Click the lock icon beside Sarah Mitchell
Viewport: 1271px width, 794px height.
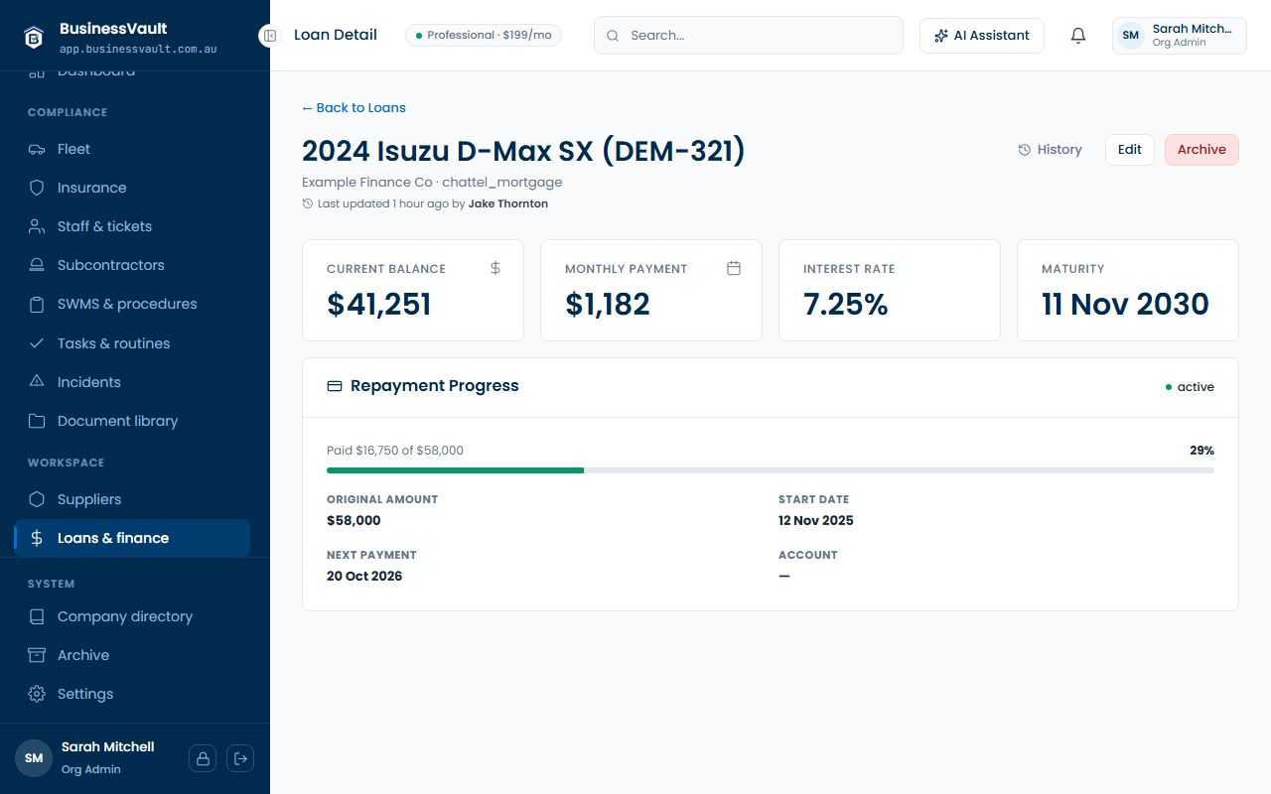pyautogui.click(x=203, y=758)
